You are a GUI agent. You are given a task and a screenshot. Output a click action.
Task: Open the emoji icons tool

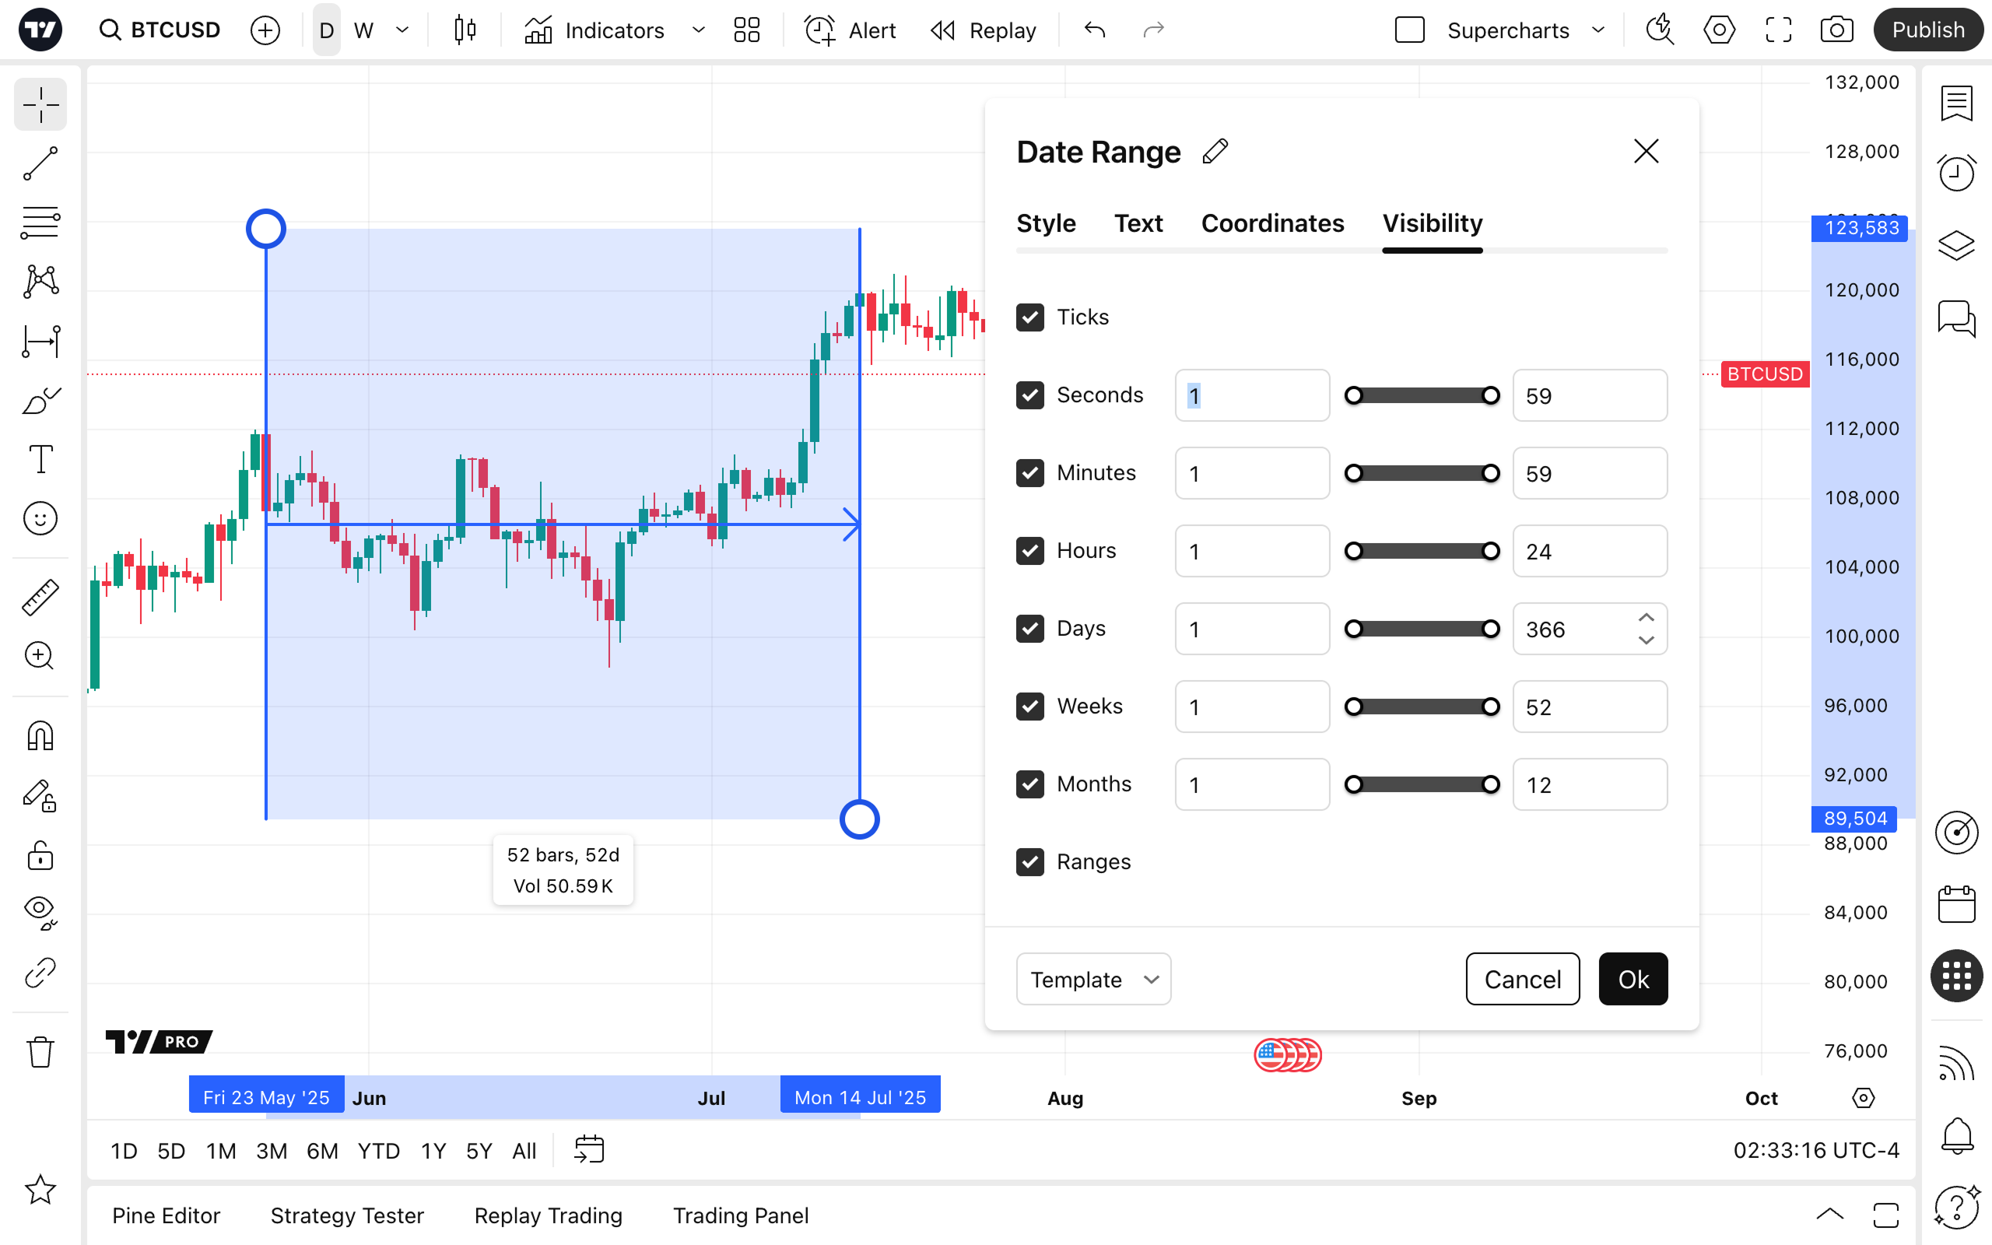tap(40, 519)
